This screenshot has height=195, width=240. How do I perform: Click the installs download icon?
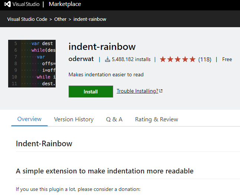coord(108,59)
